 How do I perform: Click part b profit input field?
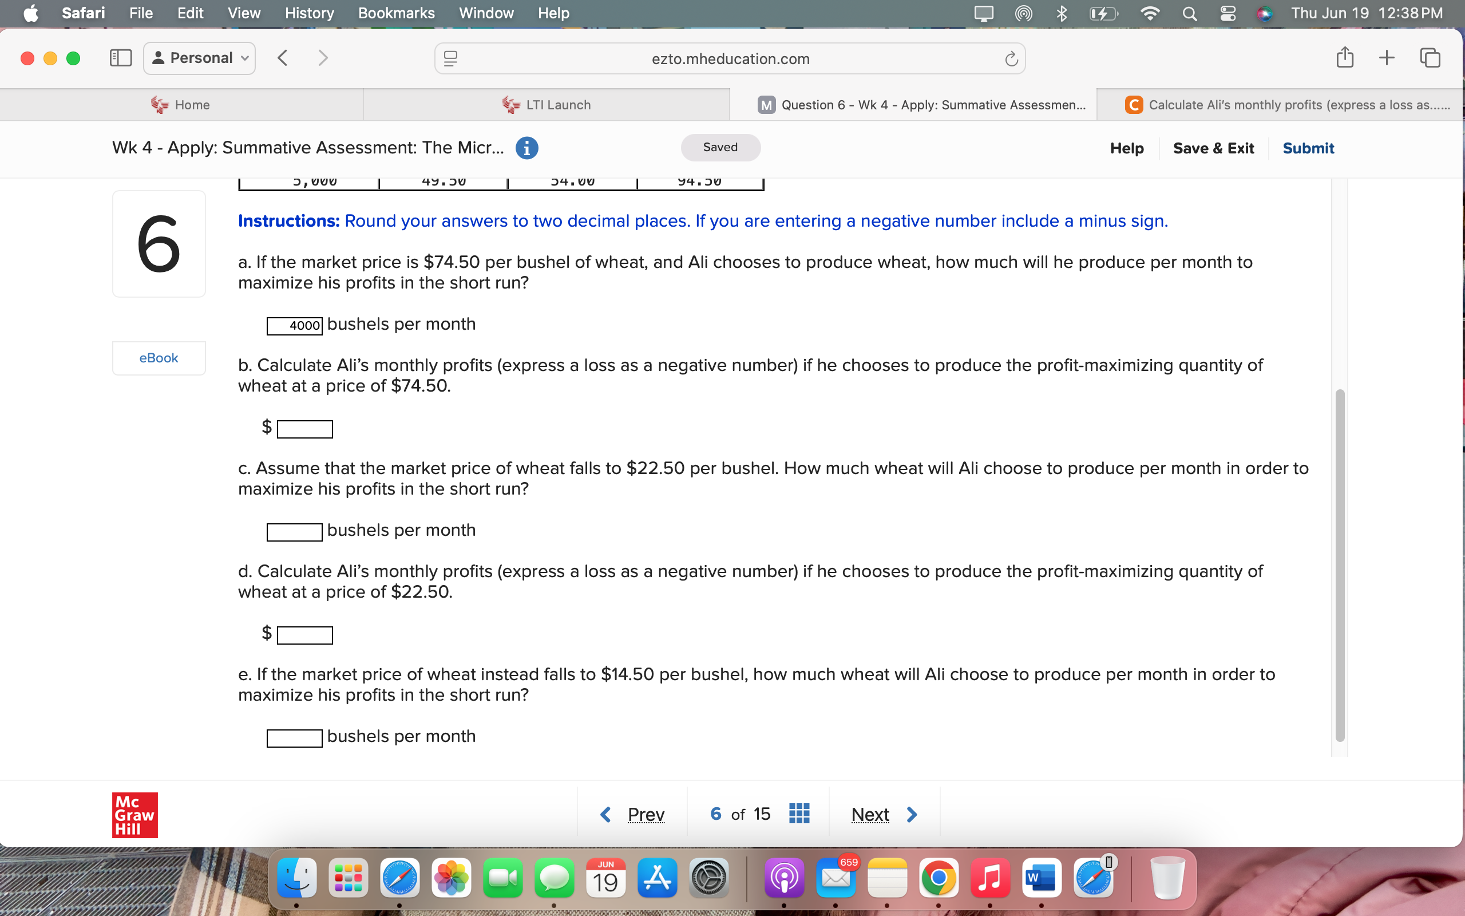point(304,429)
